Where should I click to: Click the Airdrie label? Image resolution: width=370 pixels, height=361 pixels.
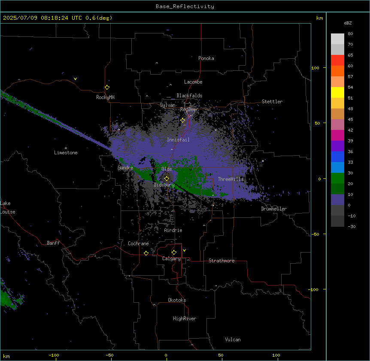point(173,230)
